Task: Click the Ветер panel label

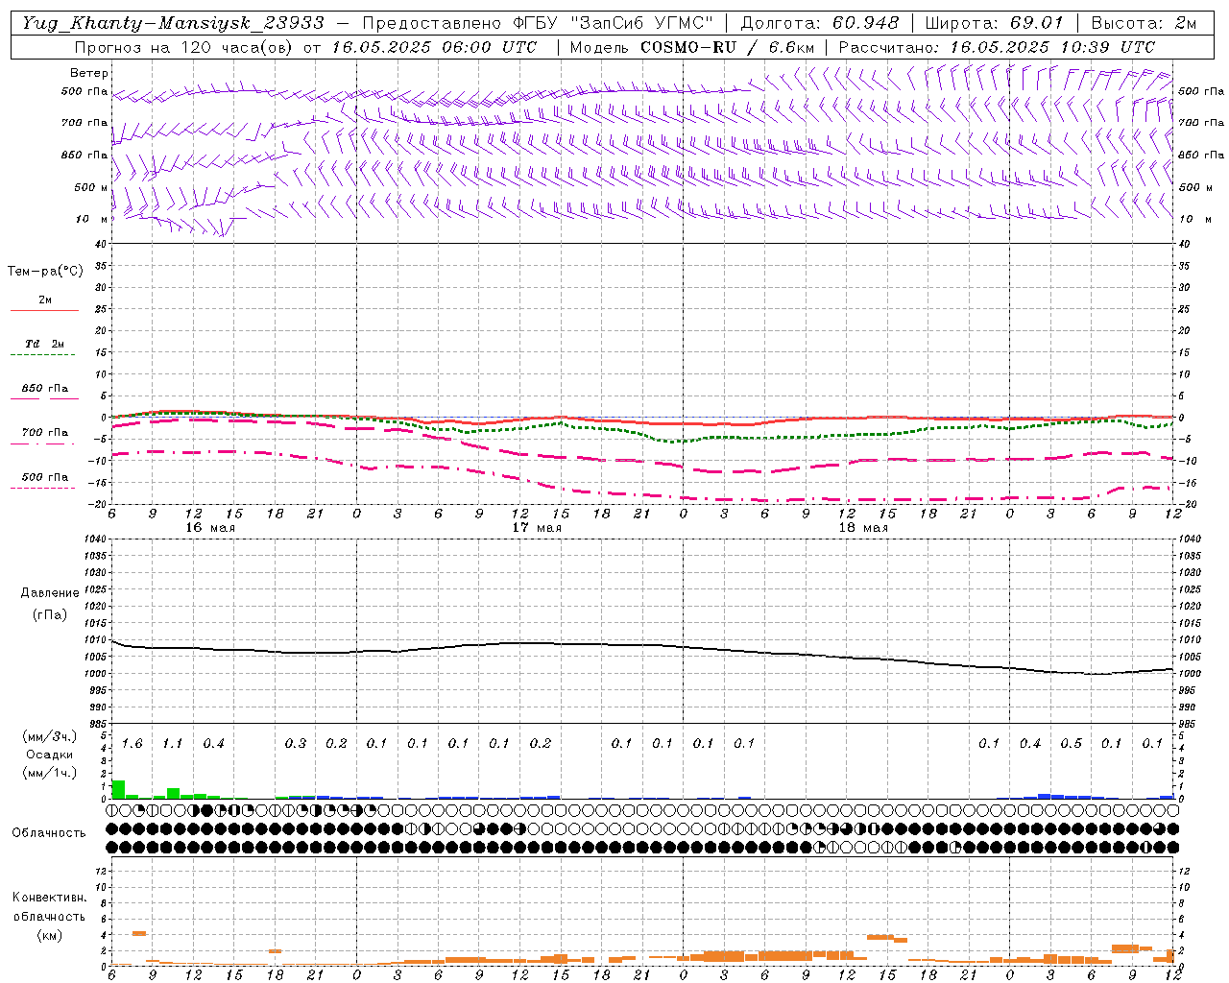Action: 89,73
